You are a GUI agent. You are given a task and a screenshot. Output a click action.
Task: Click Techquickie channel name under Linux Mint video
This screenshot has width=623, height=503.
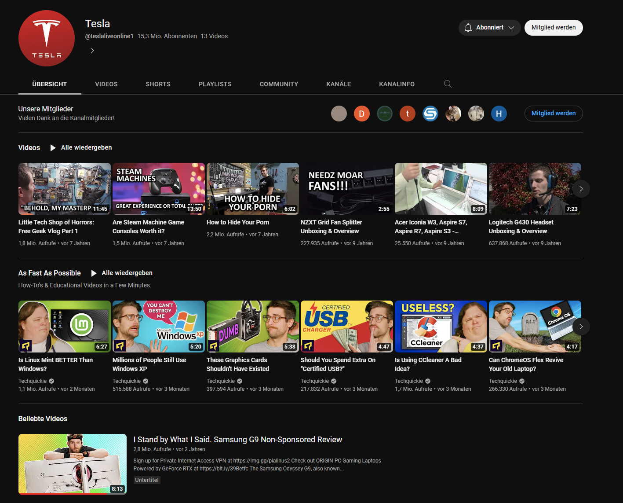33,381
